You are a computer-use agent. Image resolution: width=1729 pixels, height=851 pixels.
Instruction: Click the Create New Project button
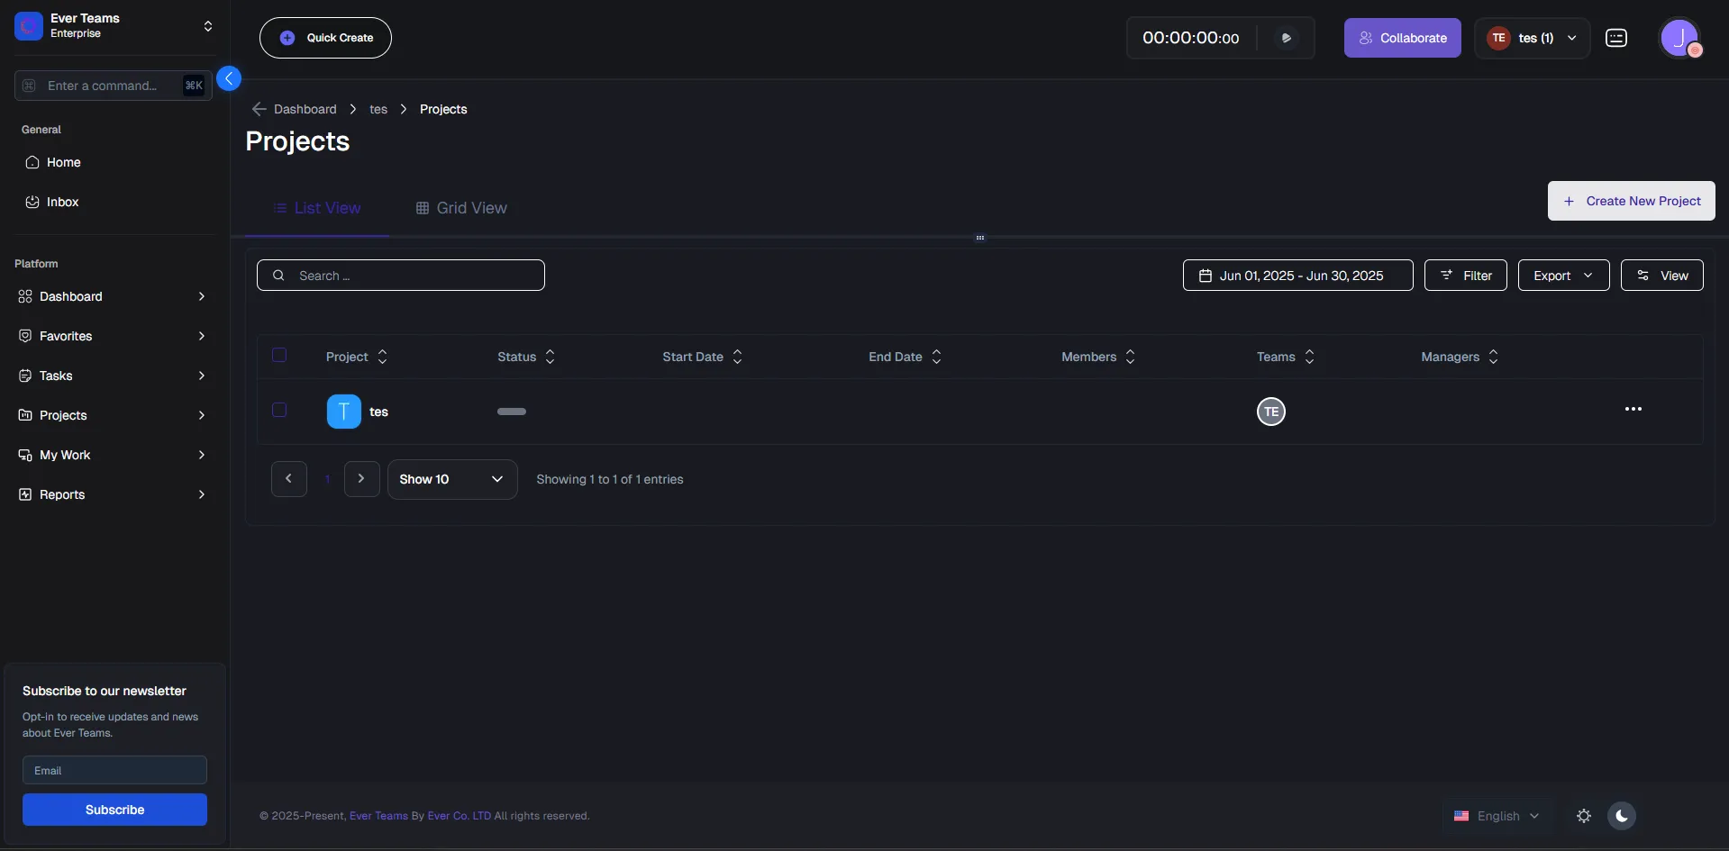pos(1631,201)
